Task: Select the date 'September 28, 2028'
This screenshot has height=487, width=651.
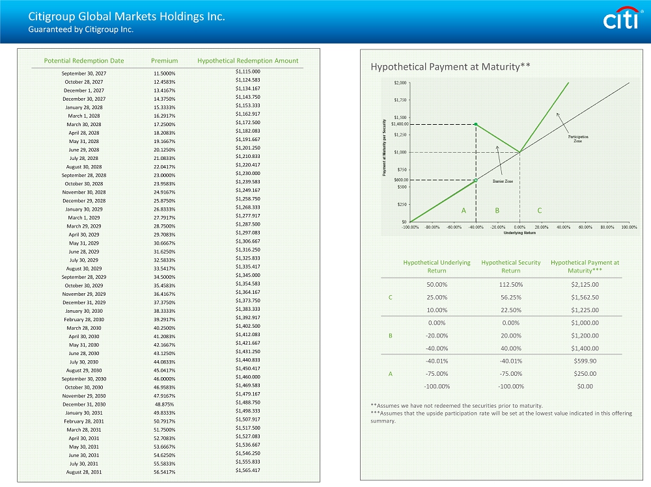Action: coord(84,175)
